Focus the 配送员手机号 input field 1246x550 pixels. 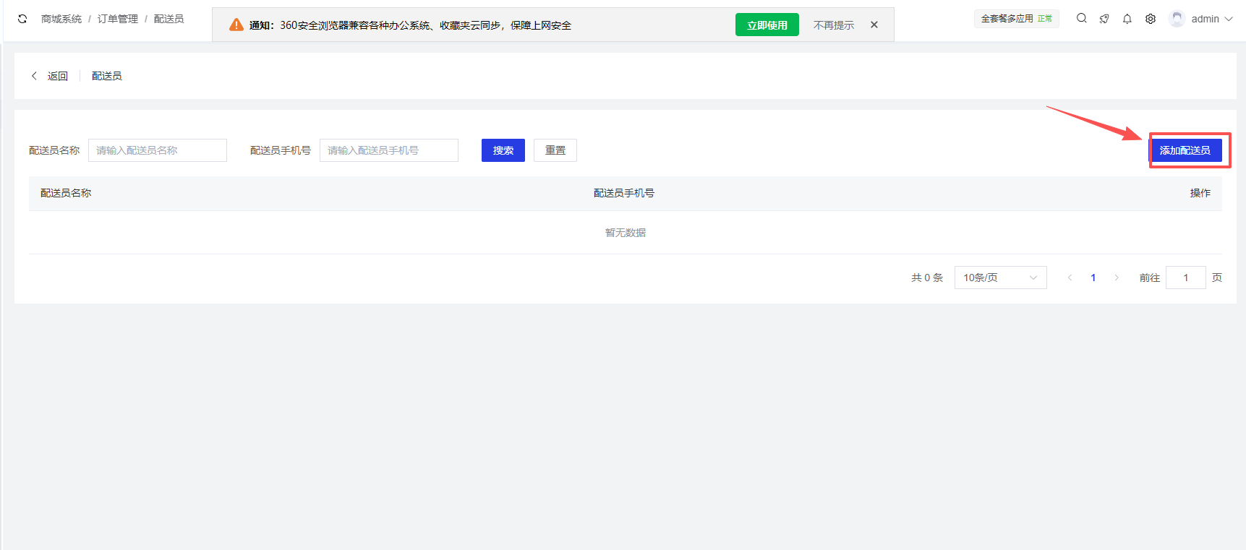click(x=388, y=150)
